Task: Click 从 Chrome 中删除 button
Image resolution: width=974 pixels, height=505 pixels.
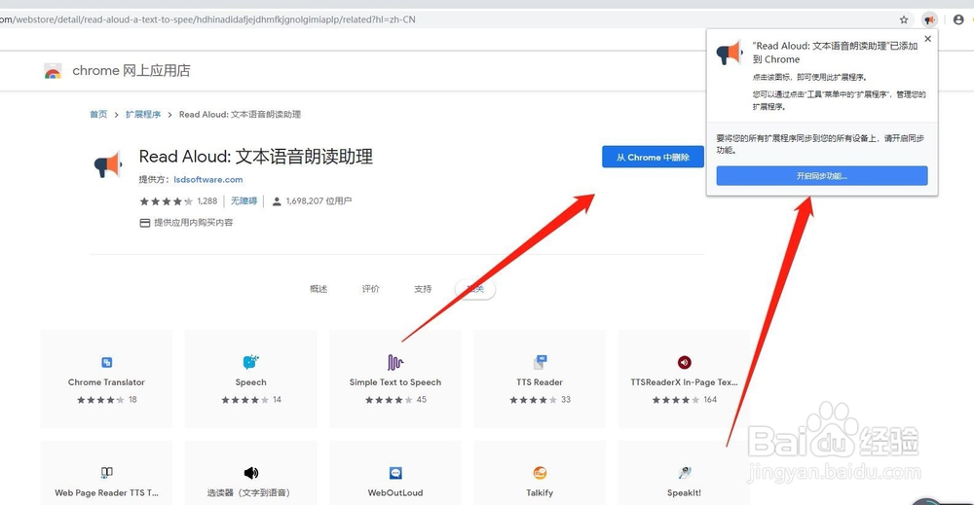Action: coord(653,157)
